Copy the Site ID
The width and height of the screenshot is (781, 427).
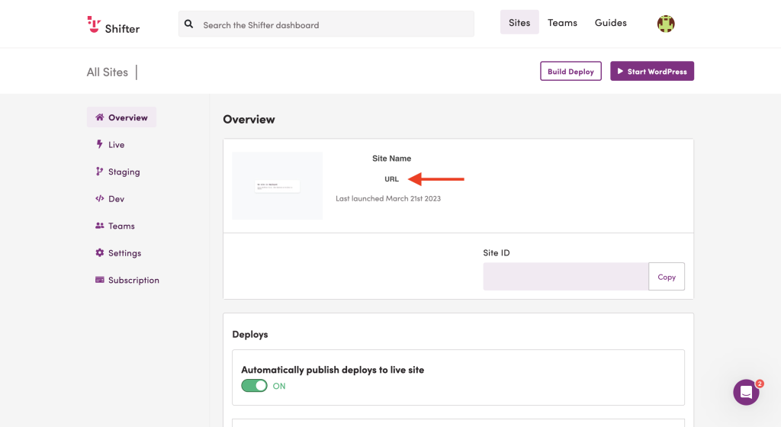[x=667, y=277]
